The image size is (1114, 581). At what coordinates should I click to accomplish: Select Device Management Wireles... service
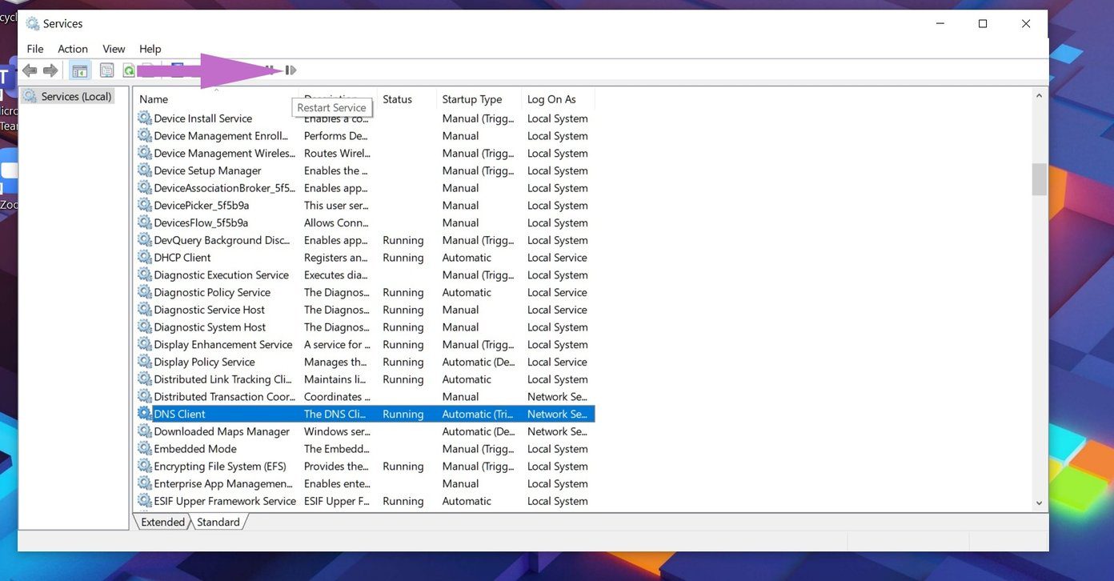click(365, 154)
